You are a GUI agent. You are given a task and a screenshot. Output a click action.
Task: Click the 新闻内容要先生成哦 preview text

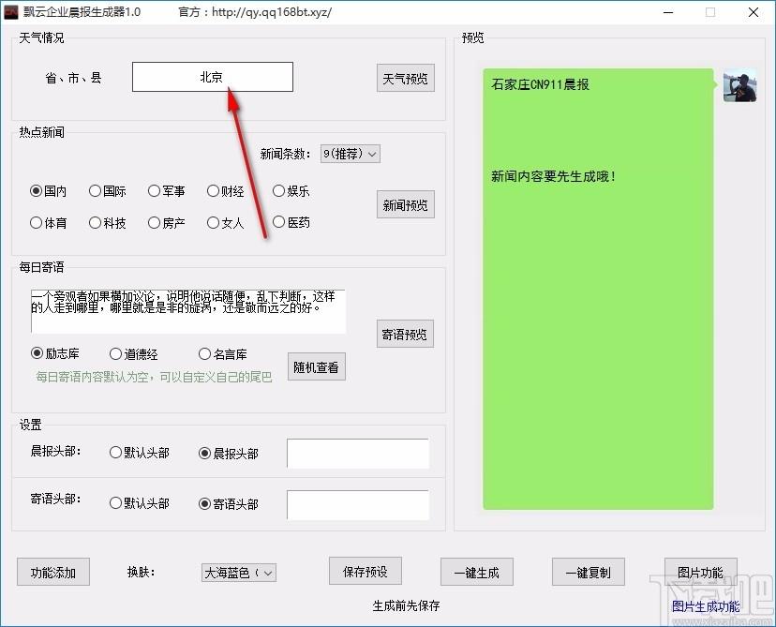click(553, 176)
